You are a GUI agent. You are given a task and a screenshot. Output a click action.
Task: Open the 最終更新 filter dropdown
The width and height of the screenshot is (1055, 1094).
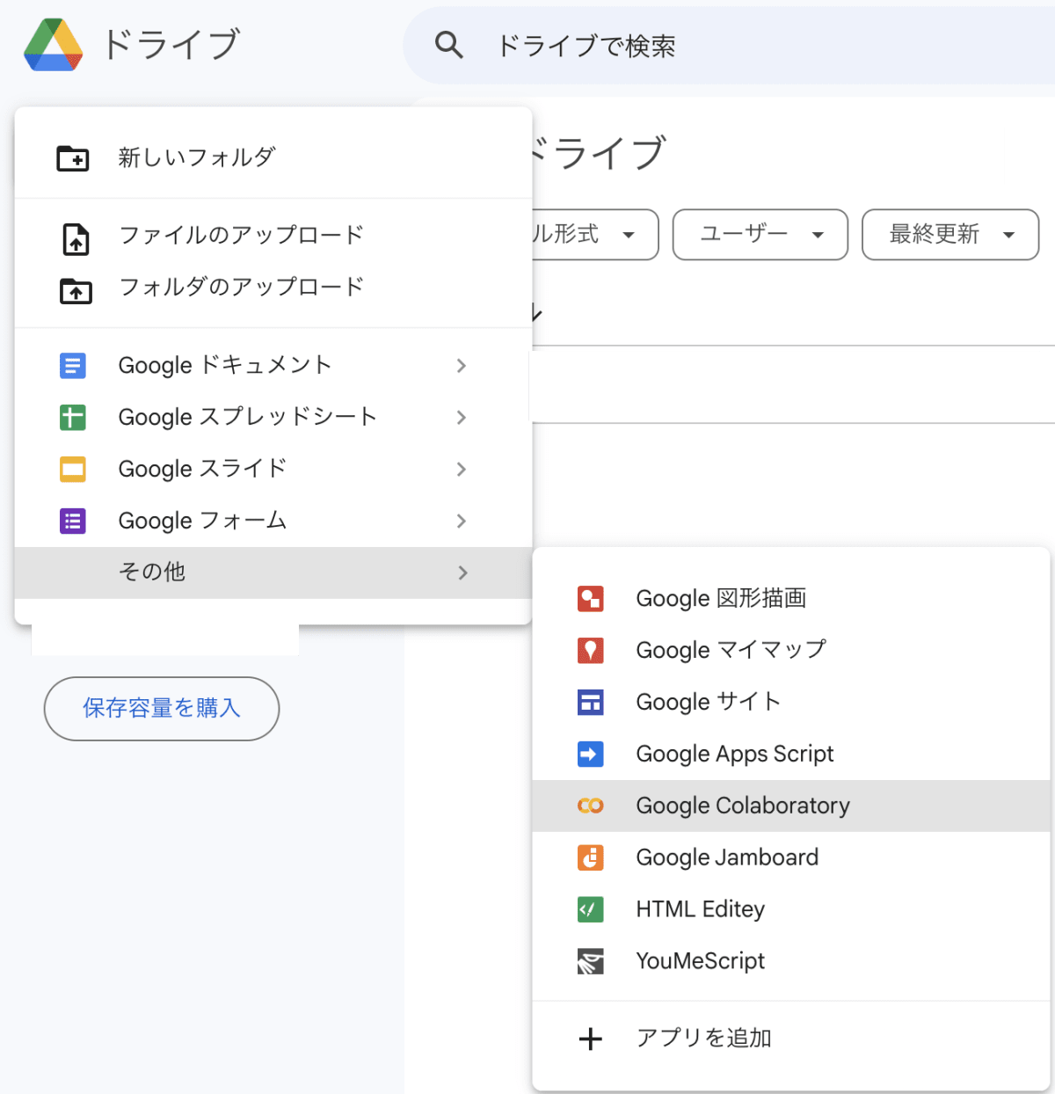[x=950, y=235]
